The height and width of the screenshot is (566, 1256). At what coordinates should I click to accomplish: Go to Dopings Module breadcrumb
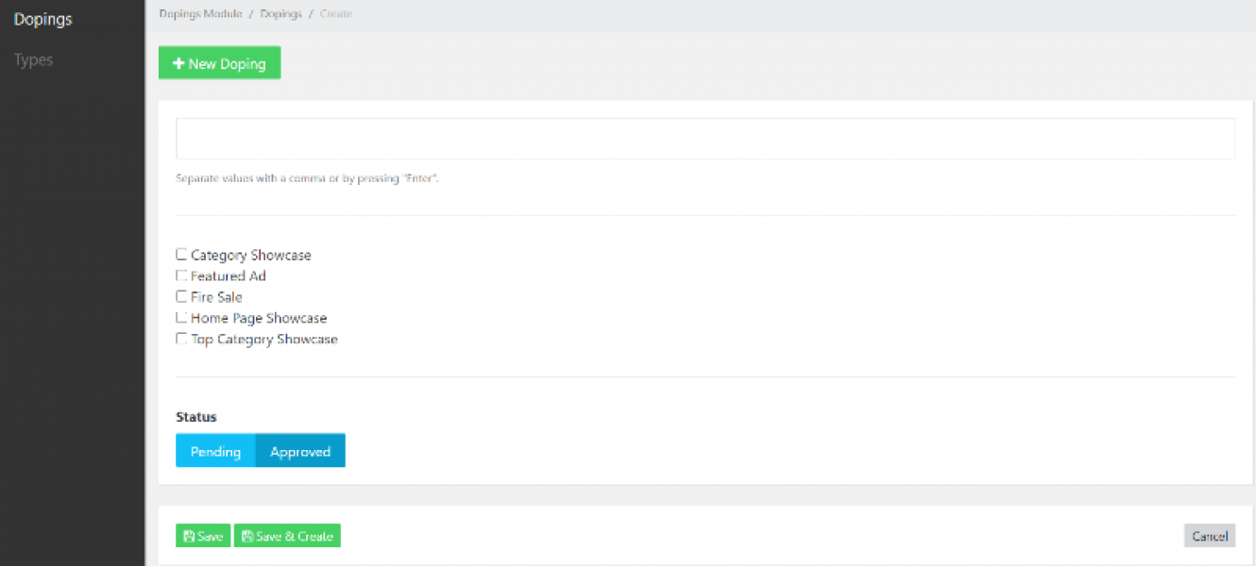200,14
